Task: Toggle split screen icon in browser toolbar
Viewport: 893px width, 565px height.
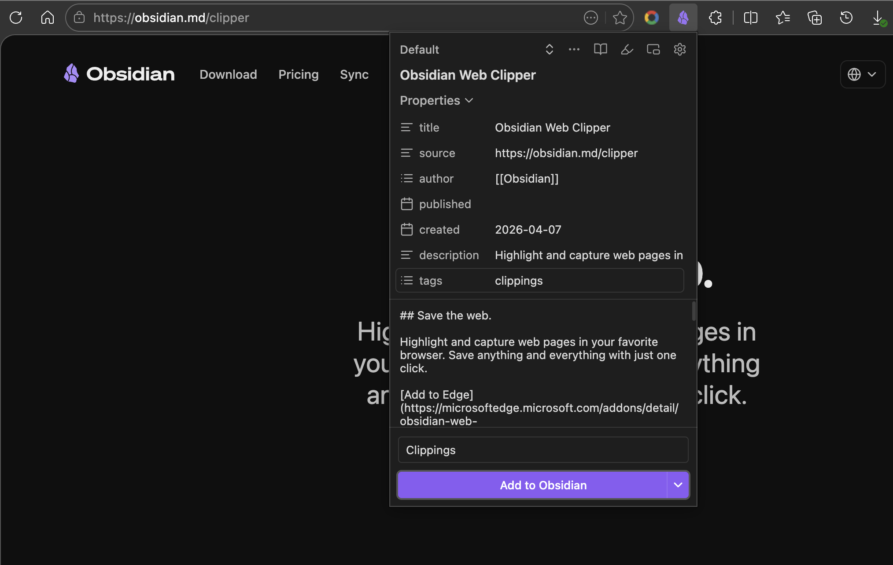Action: [750, 18]
